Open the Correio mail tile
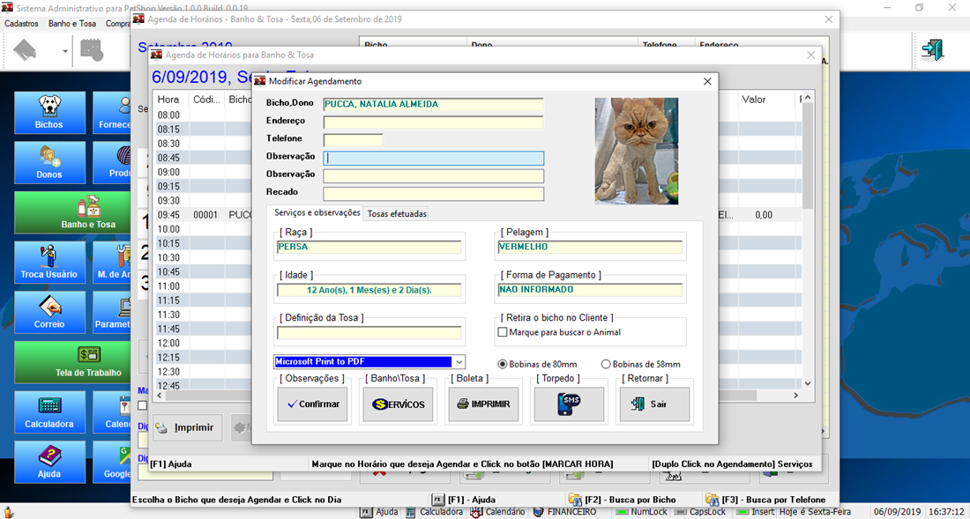This screenshot has width=970, height=519. tap(49, 312)
